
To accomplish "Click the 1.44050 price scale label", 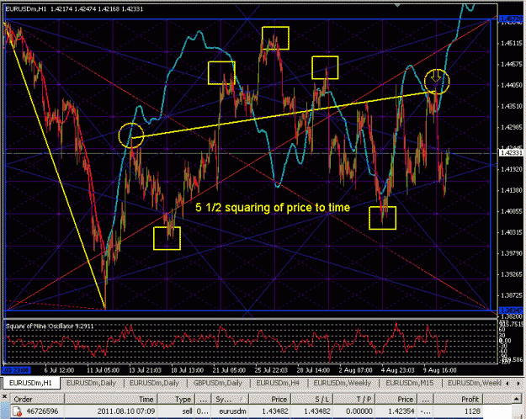I will 511,85.
